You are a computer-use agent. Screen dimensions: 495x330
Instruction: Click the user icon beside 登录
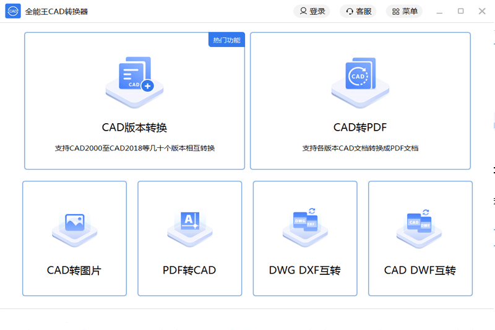303,11
